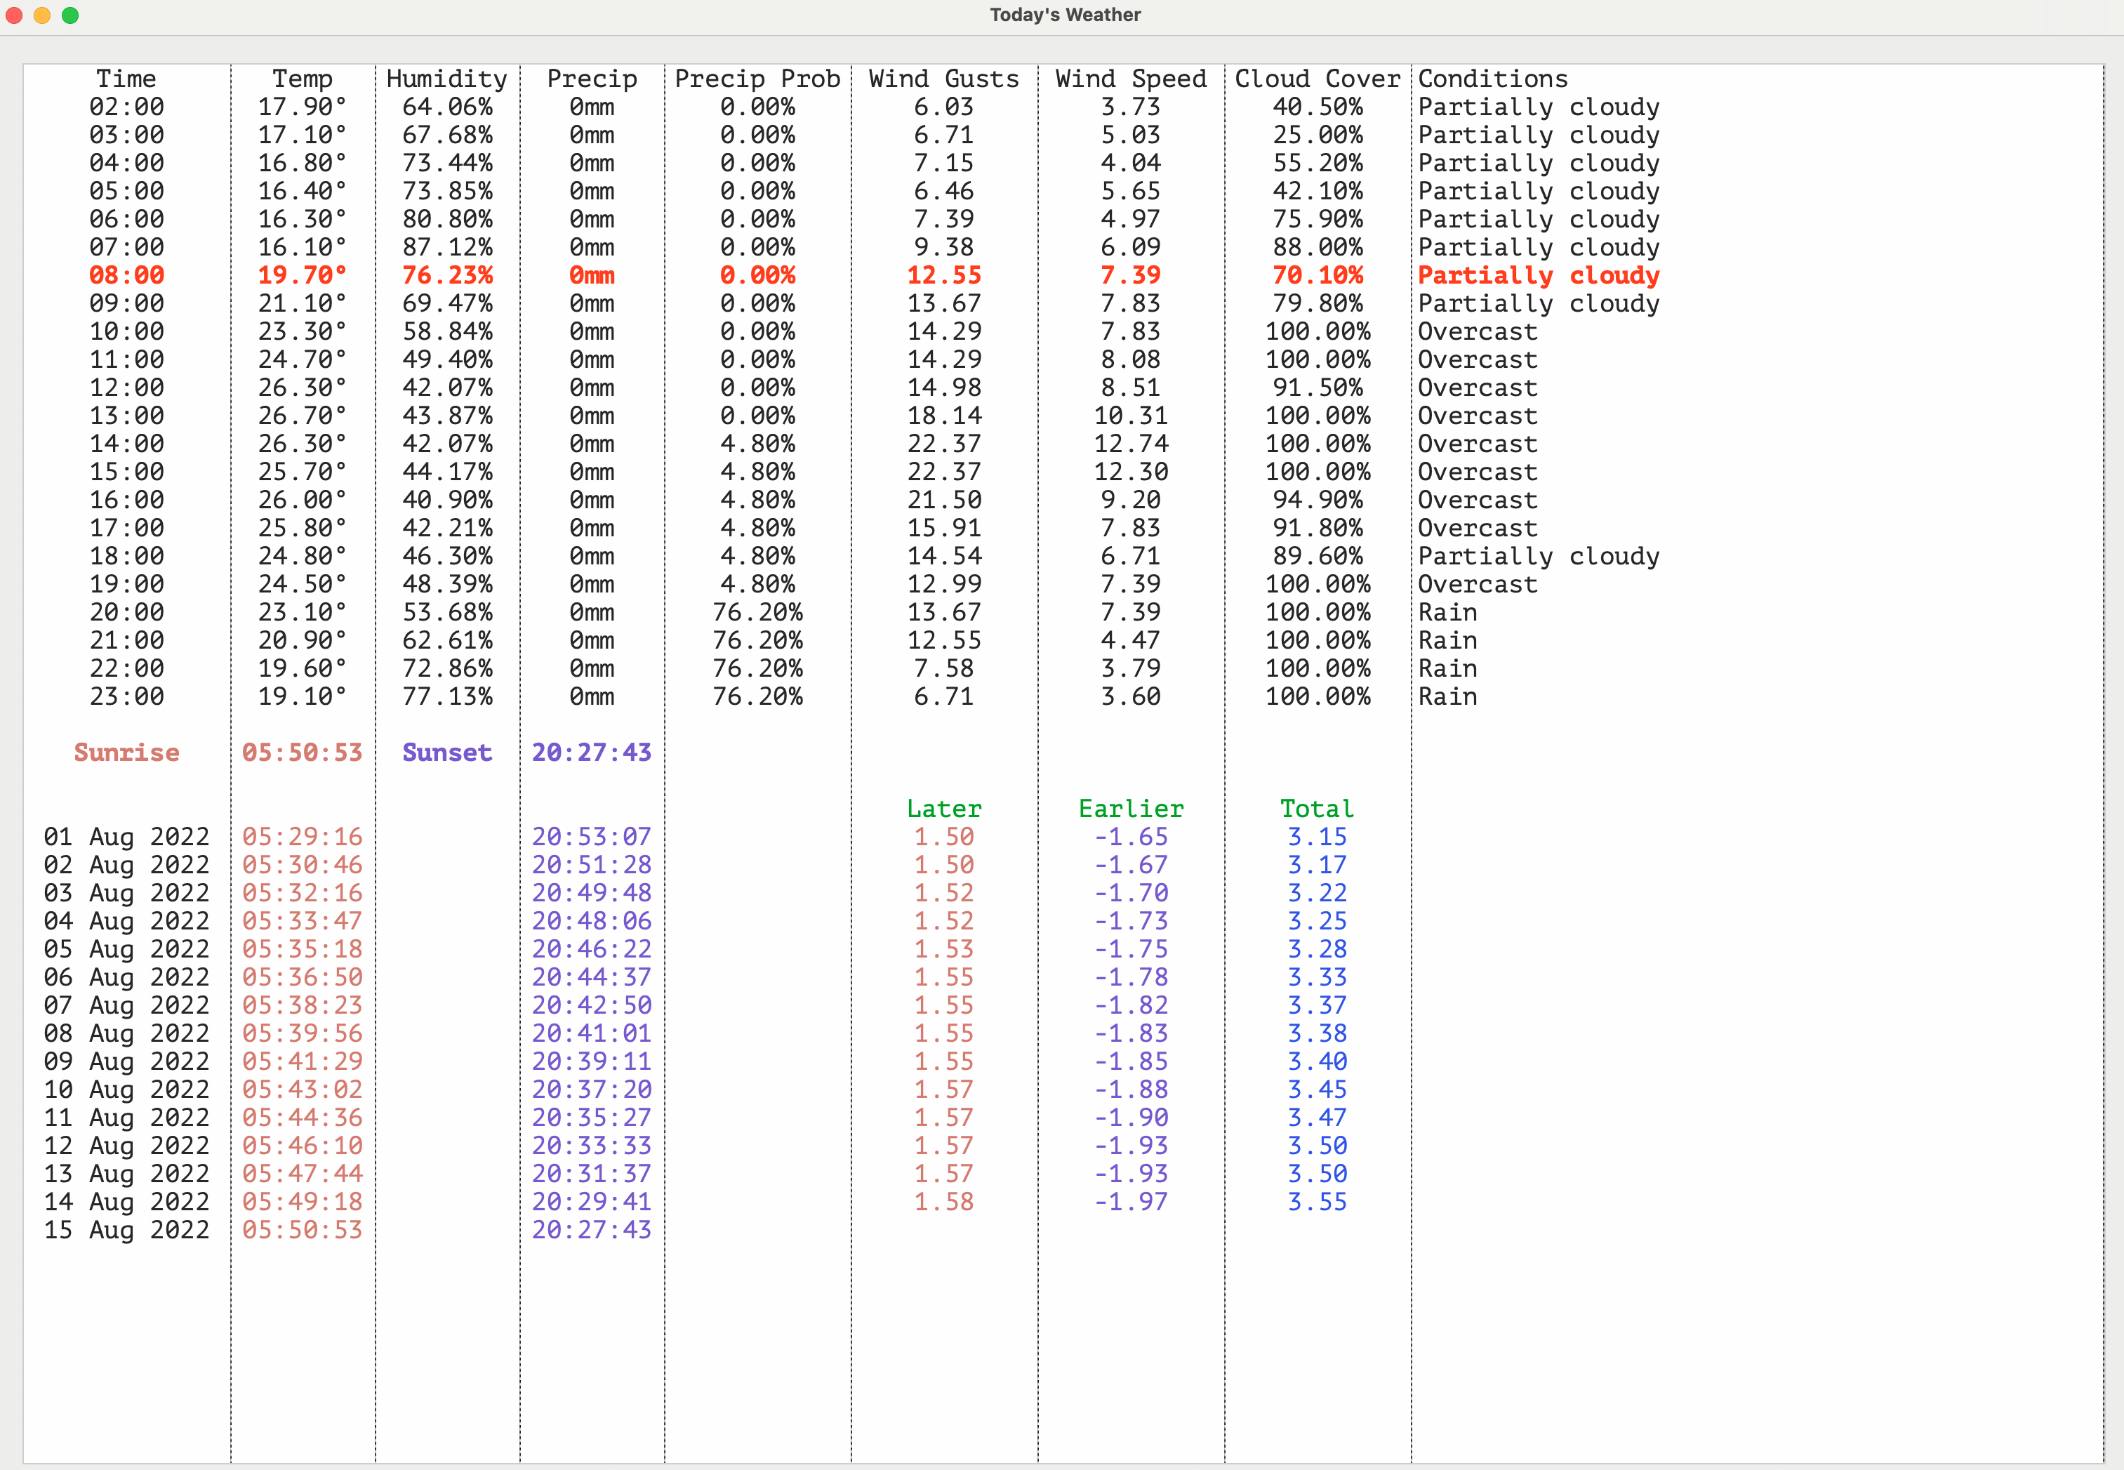Screen dimensions: 2124x1470
Task: Select the 01 Aug 2022 date row
Action: (x=126, y=837)
